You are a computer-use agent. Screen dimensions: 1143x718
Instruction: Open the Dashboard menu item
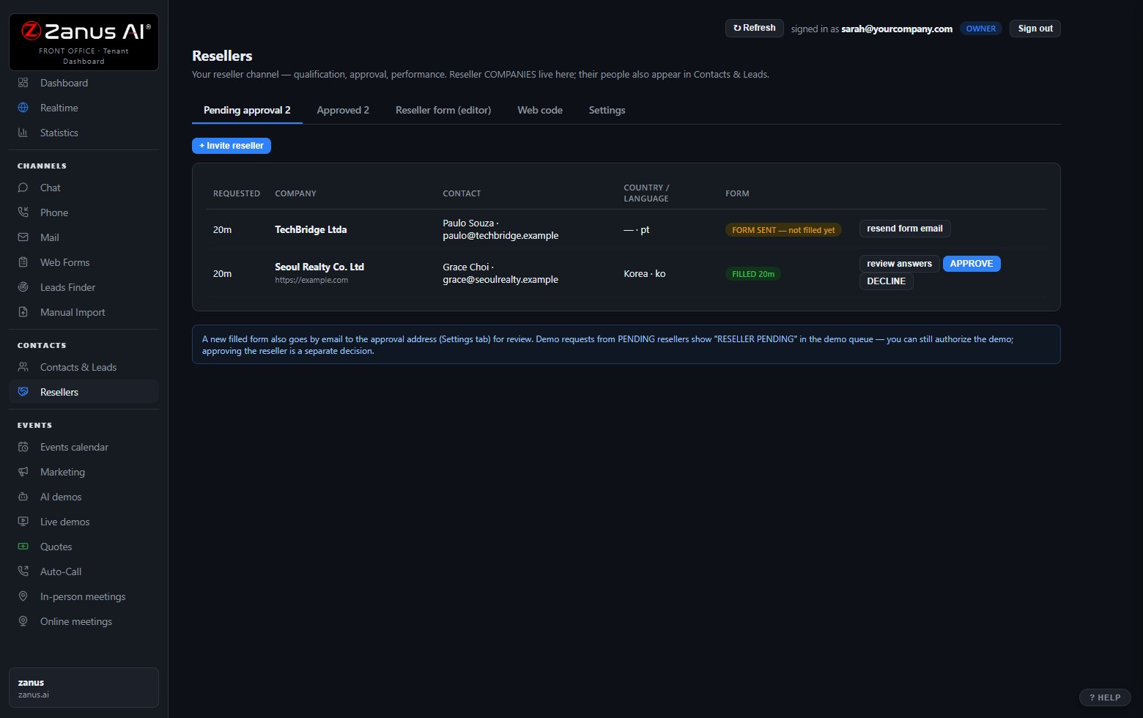pyautogui.click(x=84, y=83)
